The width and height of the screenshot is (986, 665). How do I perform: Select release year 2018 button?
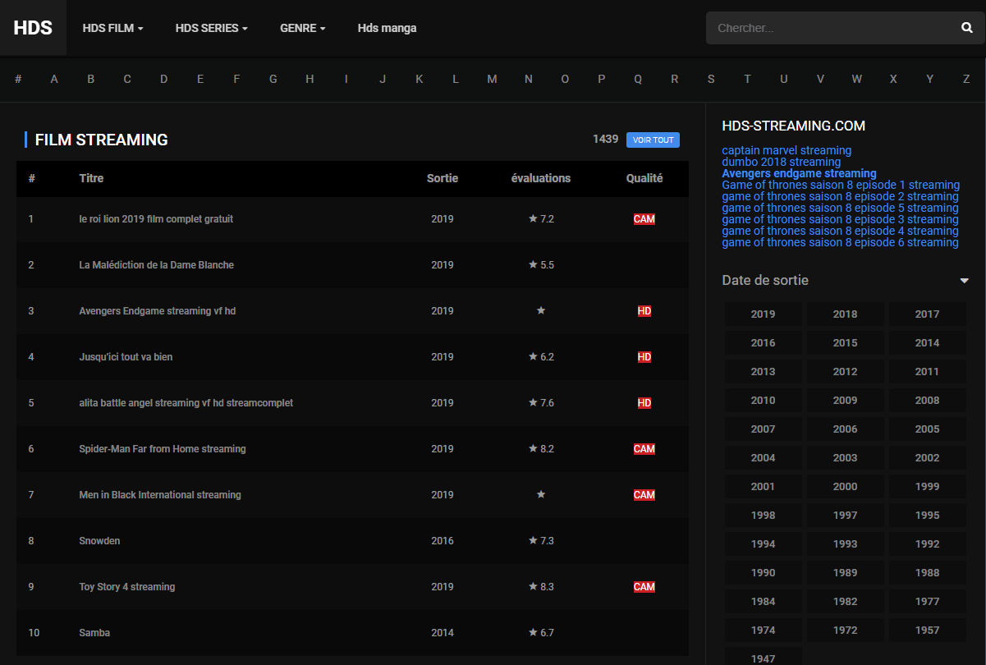845,314
